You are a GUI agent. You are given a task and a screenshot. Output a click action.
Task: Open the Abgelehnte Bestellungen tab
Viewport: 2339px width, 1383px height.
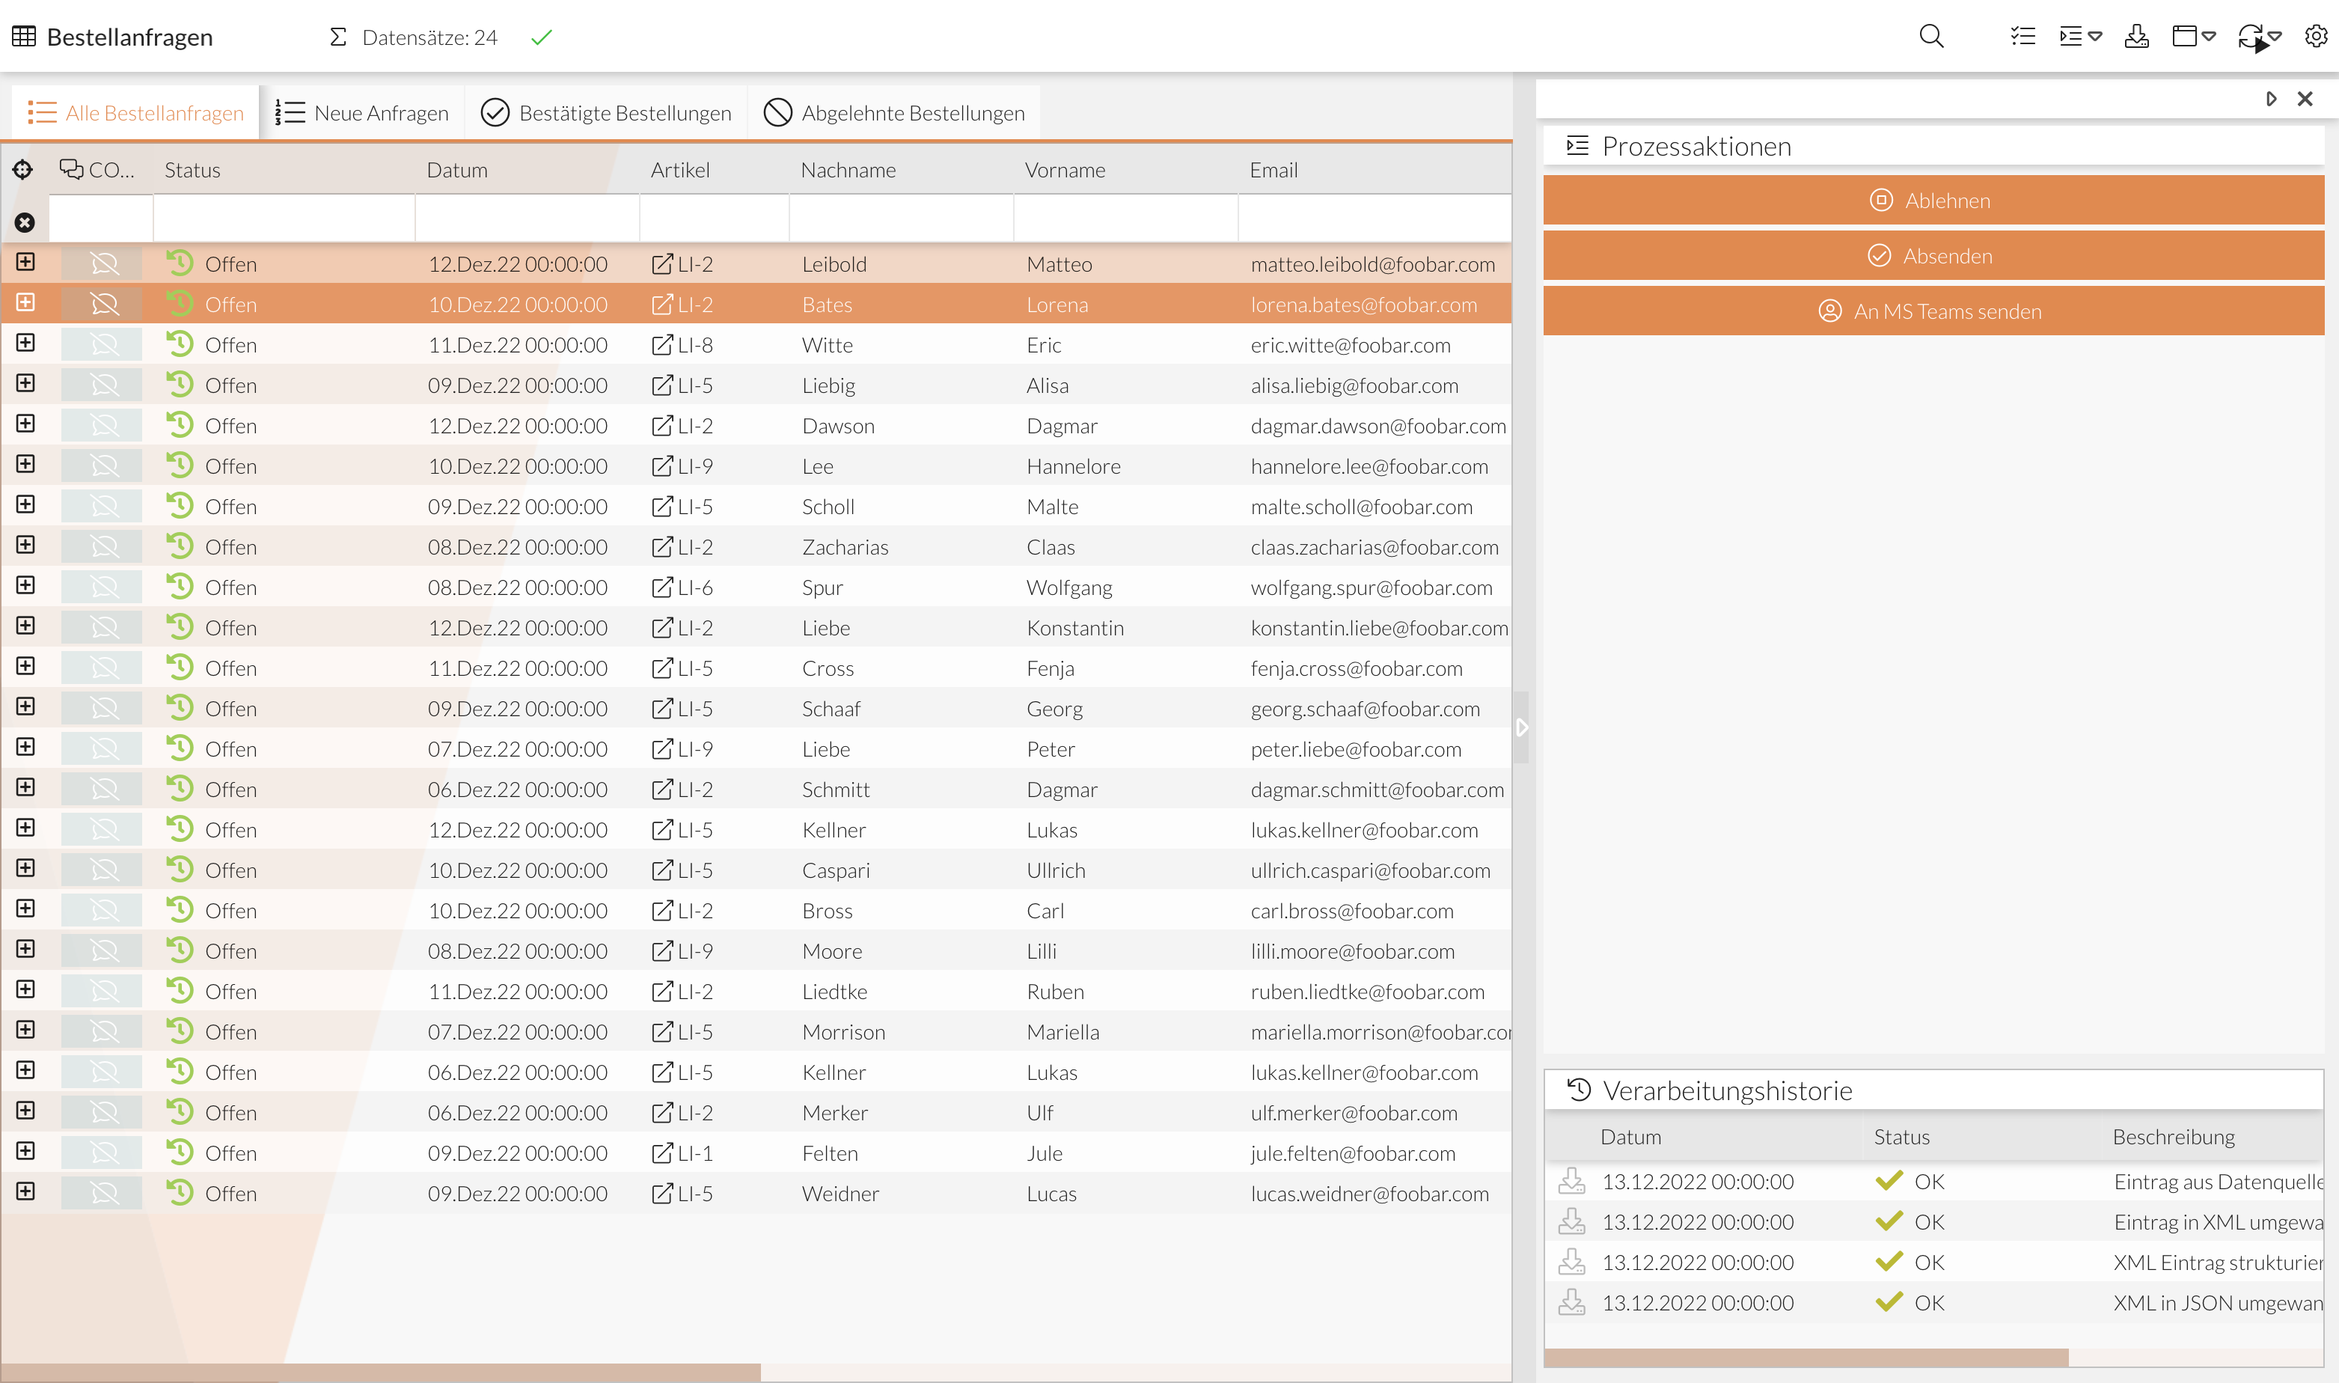coord(893,113)
